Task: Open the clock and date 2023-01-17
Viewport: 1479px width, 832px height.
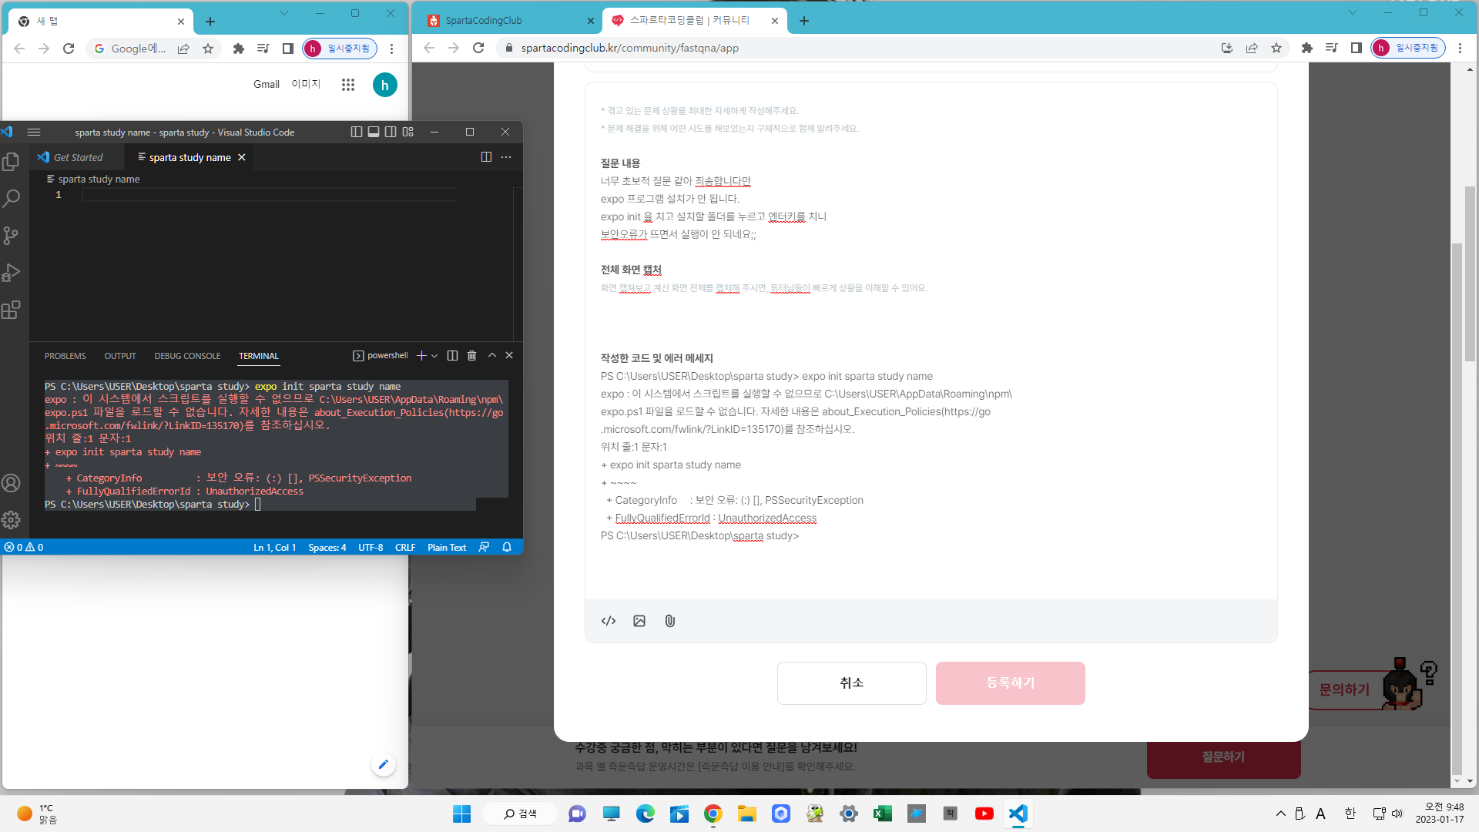Action: 1439,814
